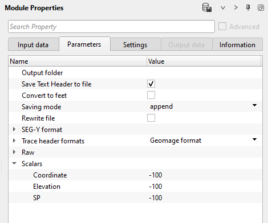Screen dimensions: 268x223
Task: Enable the Rewrite file checkbox
Action: pyautogui.click(x=151, y=118)
